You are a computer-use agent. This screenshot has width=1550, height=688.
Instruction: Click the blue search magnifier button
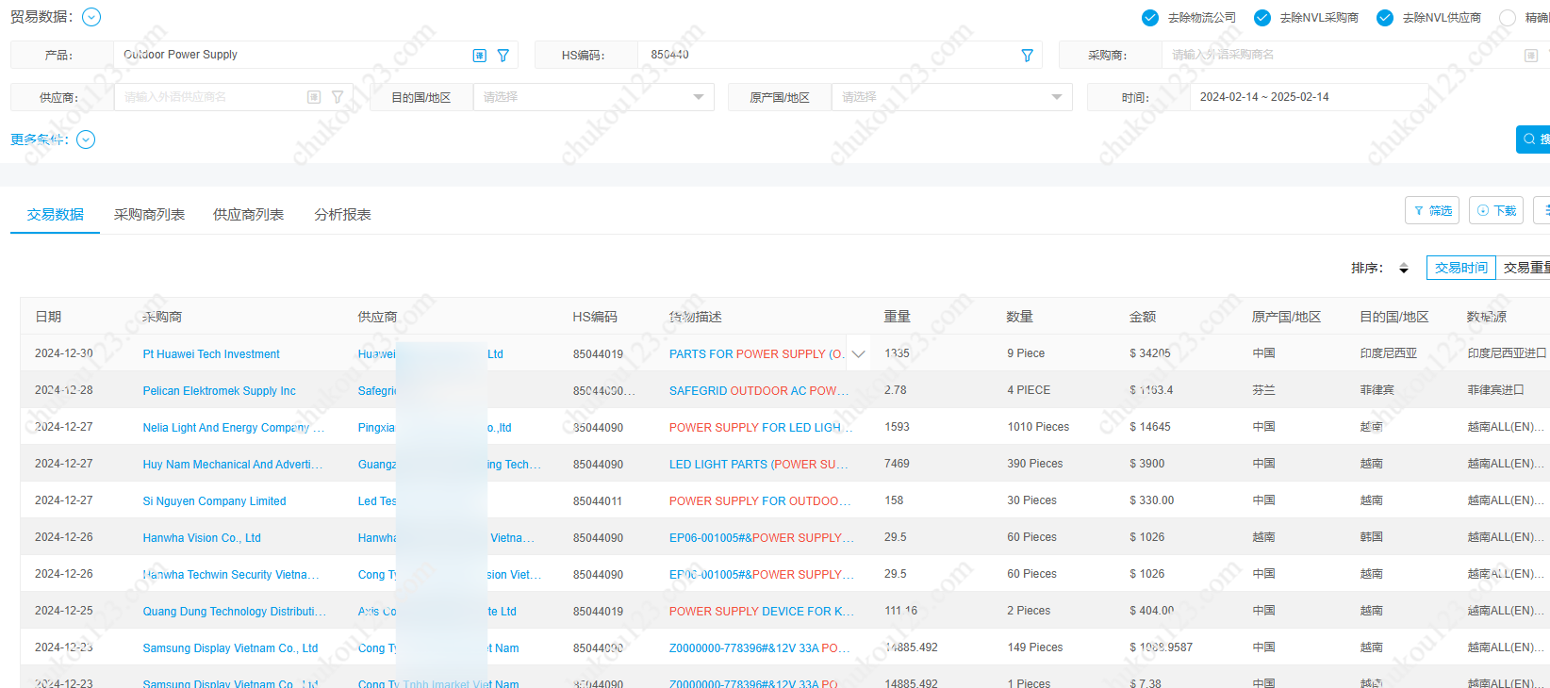(1532, 139)
